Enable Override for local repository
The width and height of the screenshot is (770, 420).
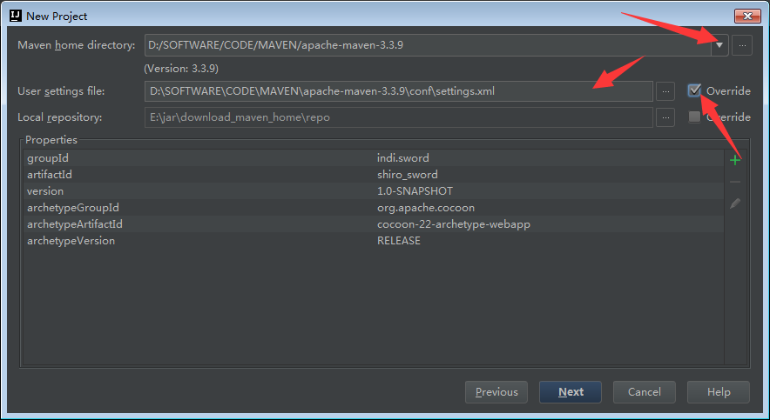(694, 117)
